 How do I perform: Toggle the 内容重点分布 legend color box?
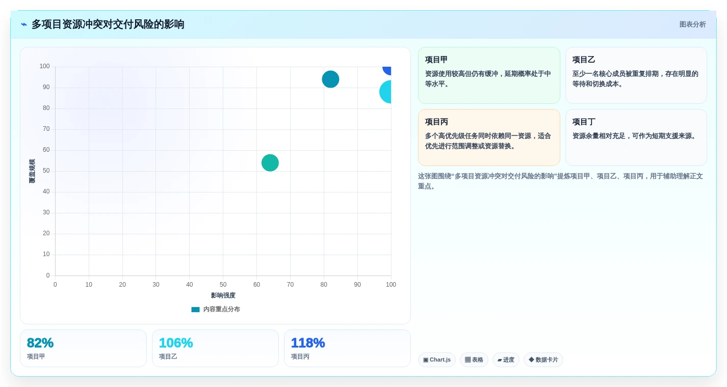pyautogui.click(x=195, y=310)
